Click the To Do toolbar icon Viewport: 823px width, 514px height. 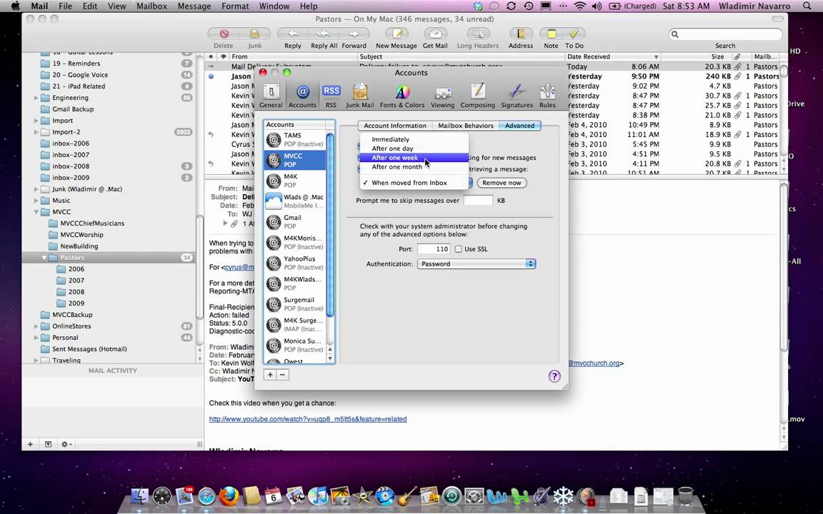pos(574,34)
